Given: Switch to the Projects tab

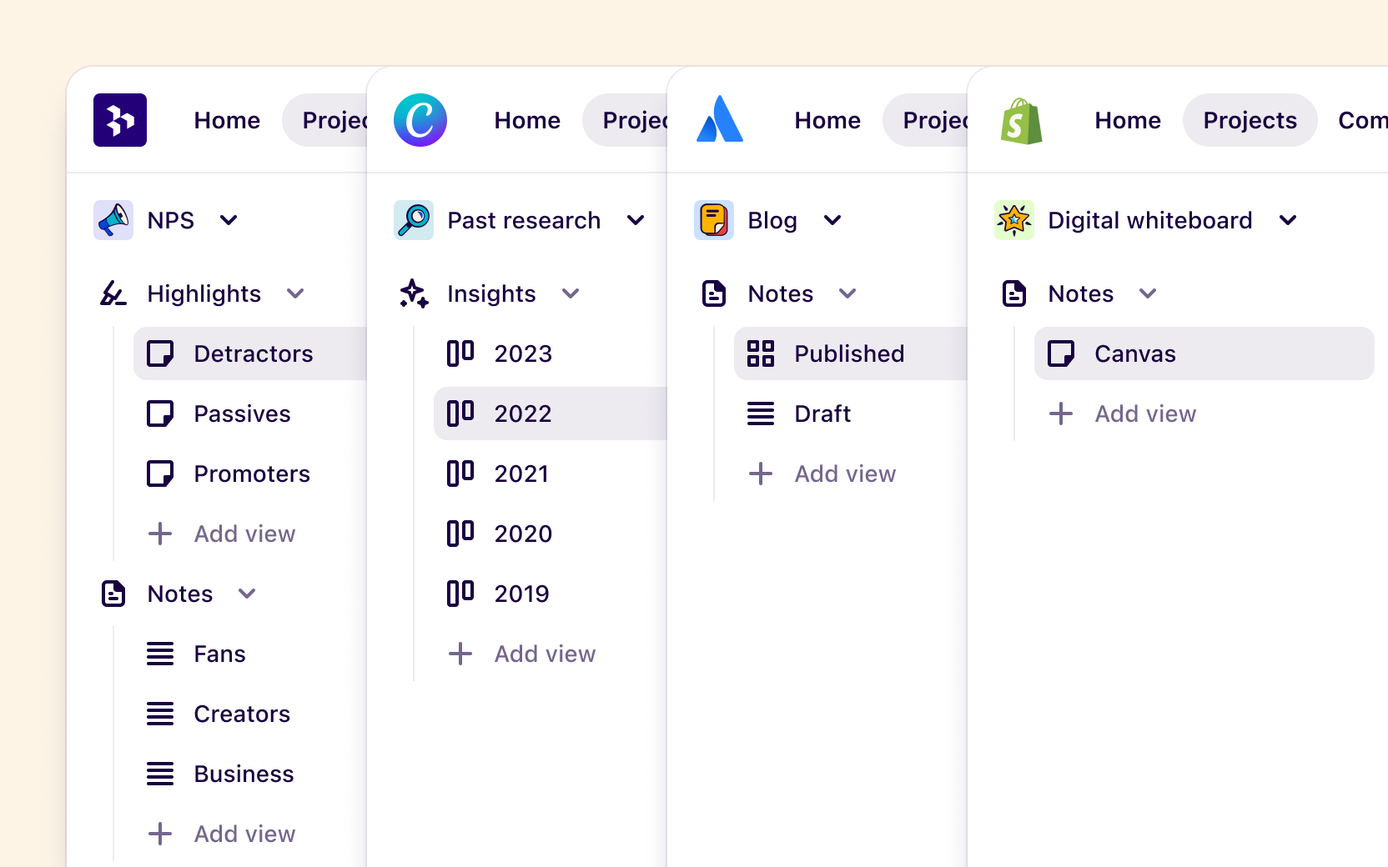Looking at the screenshot, I should pos(1250,120).
